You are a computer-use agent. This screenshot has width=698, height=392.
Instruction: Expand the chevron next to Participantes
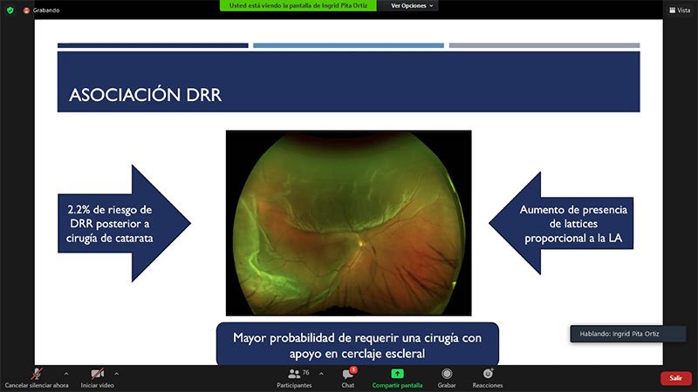(321, 374)
